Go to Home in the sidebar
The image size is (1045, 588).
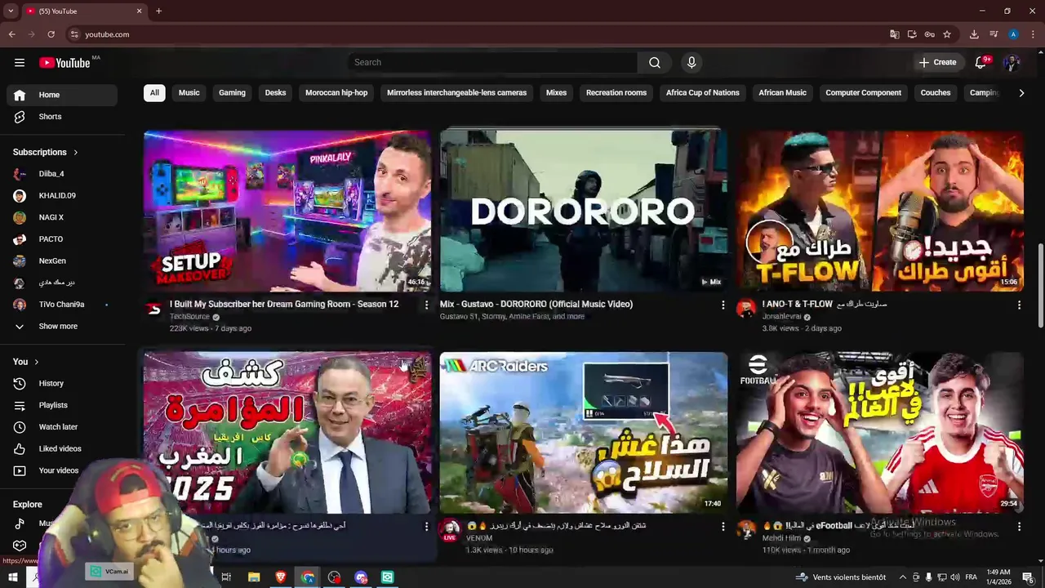pyautogui.click(x=62, y=95)
